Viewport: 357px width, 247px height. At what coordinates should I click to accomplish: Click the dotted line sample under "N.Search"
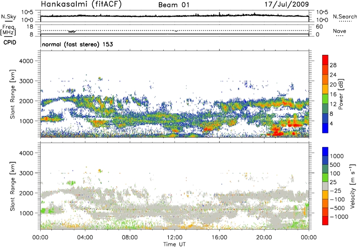point(345,21)
